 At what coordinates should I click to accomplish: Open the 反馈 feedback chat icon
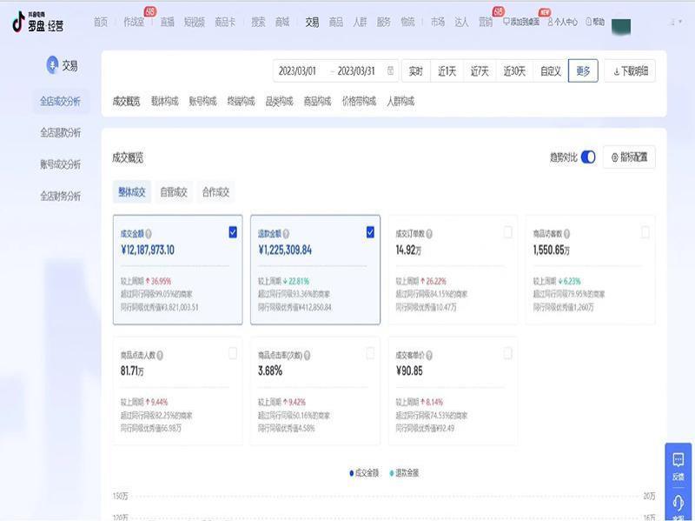[678, 461]
